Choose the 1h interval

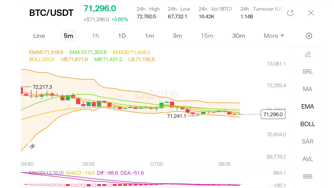click(x=96, y=36)
